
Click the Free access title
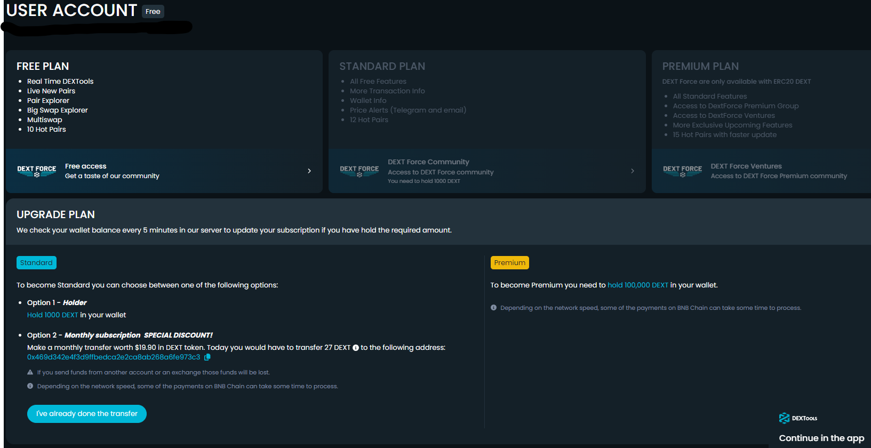tap(86, 166)
